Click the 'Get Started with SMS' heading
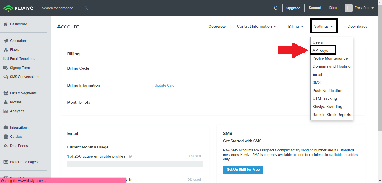 [x=242, y=141]
